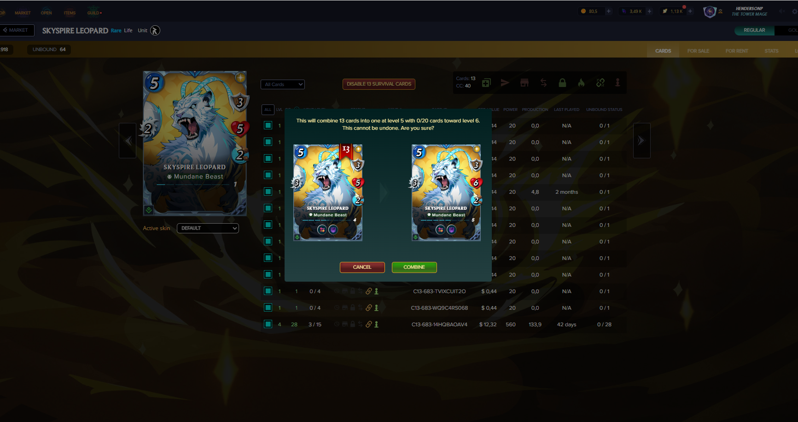Image resolution: width=798 pixels, height=422 pixels.
Task: Click the green pawn icon in the C13-683-14HQBAOAV4 row
Action: pos(377,324)
